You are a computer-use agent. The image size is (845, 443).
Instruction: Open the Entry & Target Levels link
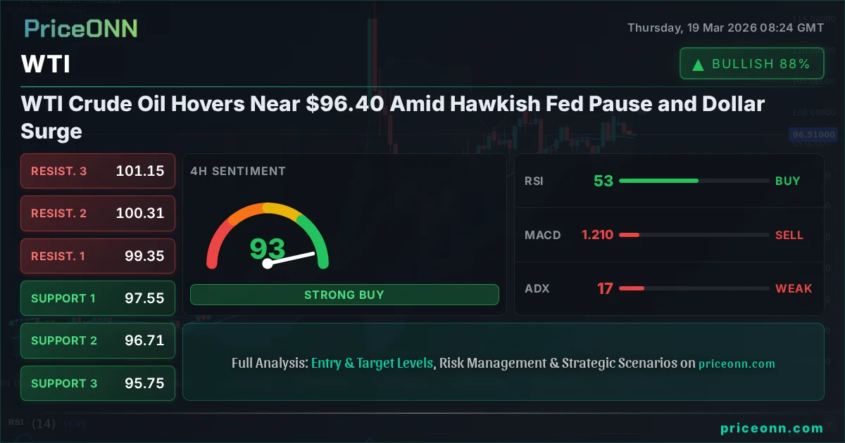pos(372,364)
